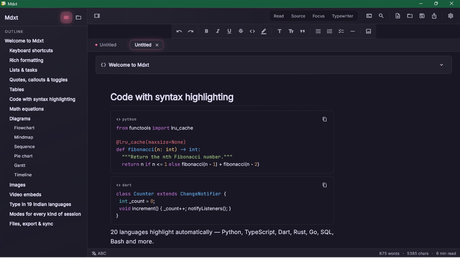Image resolution: width=460 pixels, height=258 pixels.
Task: Insert a bulleted list
Action: click(x=318, y=31)
